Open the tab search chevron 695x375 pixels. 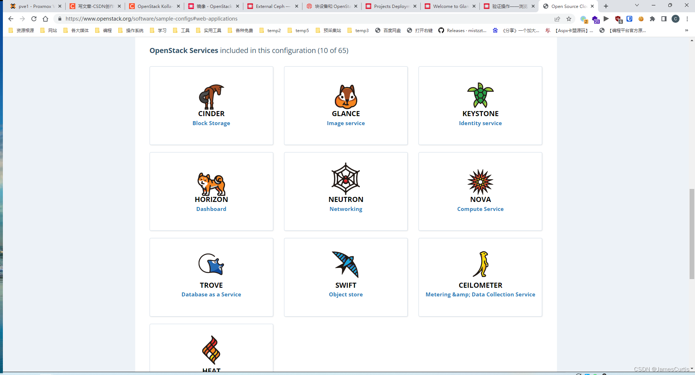tap(636, 6)
